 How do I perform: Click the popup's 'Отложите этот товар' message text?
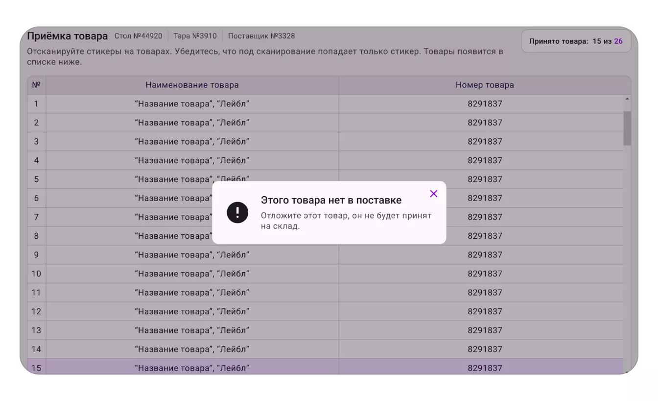point(346,221)
